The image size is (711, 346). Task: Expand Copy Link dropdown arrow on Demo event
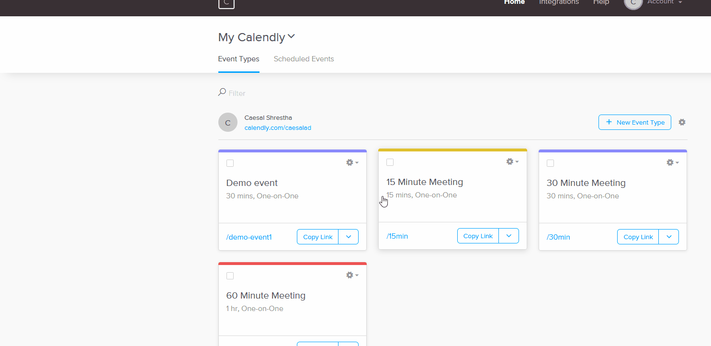tap(349, 237)
